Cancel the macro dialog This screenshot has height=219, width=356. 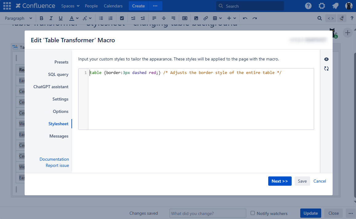click(320, 181)
